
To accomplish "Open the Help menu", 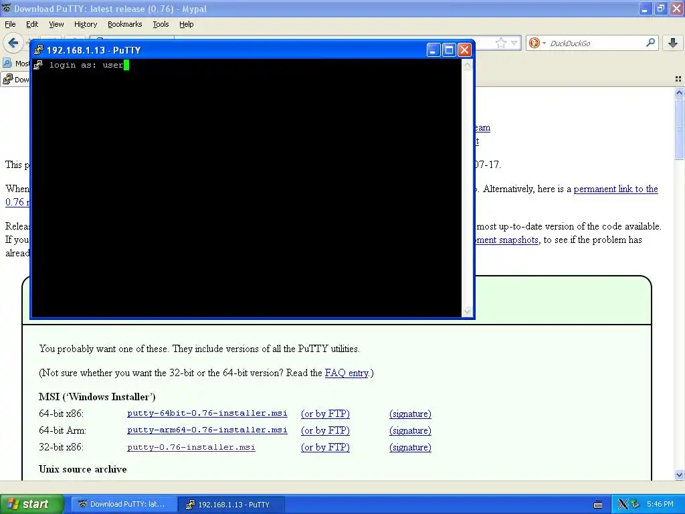I will tap(186, 24).
